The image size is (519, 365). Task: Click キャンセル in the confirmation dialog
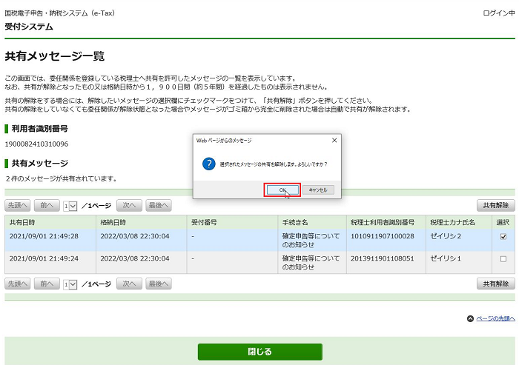(318, 190)
